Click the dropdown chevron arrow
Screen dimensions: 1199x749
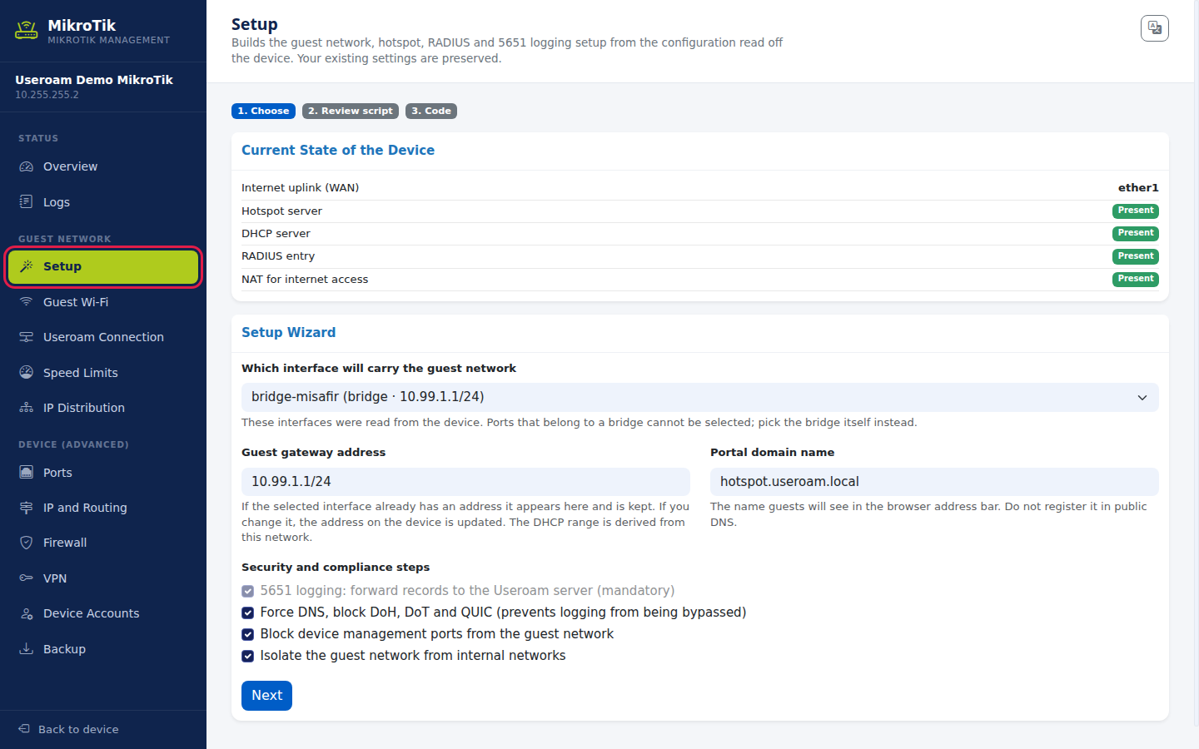click(x=1142, y=398)
